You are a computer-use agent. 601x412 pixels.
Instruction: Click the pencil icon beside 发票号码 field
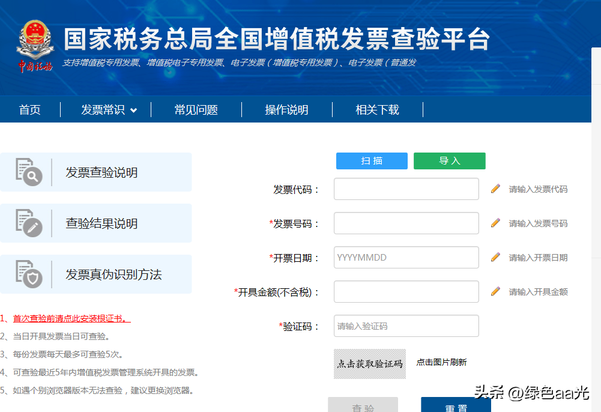[x=495, y=223]
